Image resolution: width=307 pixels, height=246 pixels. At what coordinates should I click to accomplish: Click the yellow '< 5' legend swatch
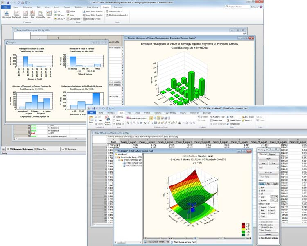pyautogui.click(x=244, y=229)
